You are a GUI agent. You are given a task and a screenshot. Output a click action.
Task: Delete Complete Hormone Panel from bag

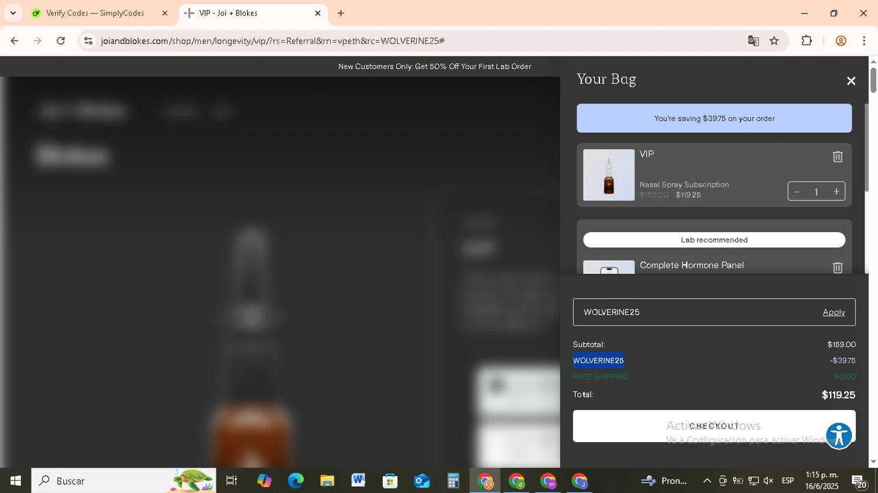838,267
